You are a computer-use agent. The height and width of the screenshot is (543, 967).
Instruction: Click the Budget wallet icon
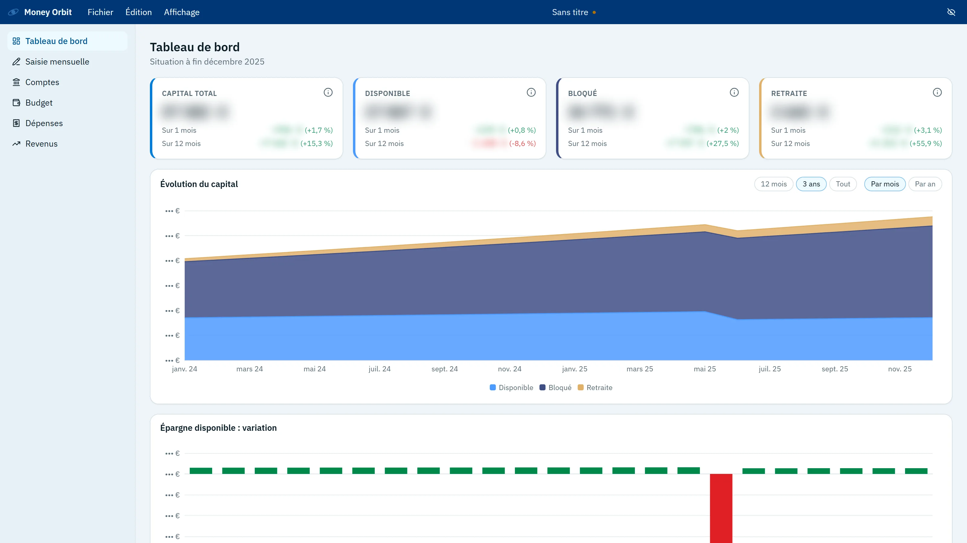point(16,103)
